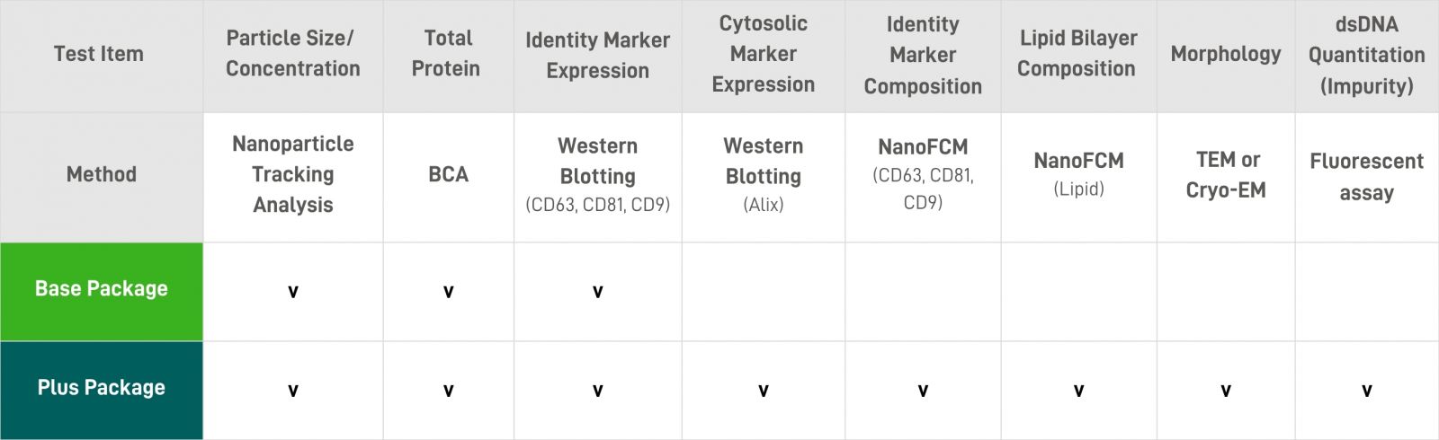Click the Total Protein column header
Image resolution: width=1439 pixels, height=440 pixels.
[x=448, y=56]
